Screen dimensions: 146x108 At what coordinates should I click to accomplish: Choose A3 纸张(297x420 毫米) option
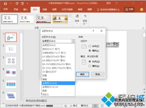coord(58,56)
